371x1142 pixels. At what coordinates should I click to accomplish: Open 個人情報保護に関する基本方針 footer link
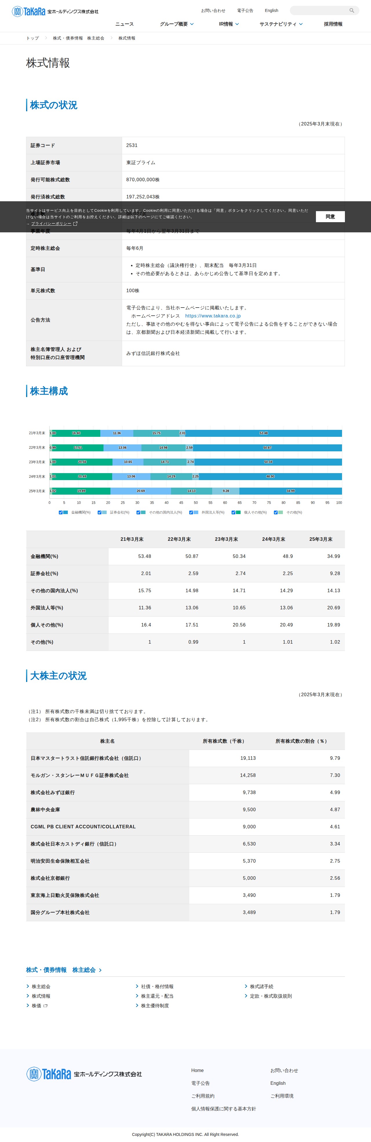point(223,1109)
